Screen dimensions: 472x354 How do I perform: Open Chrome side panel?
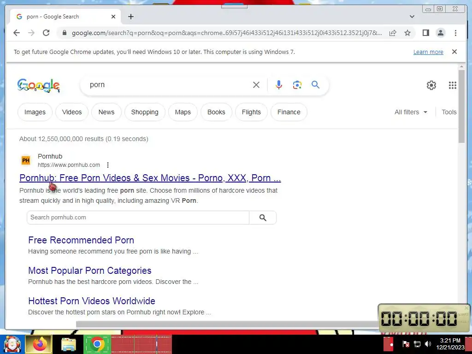425,33
